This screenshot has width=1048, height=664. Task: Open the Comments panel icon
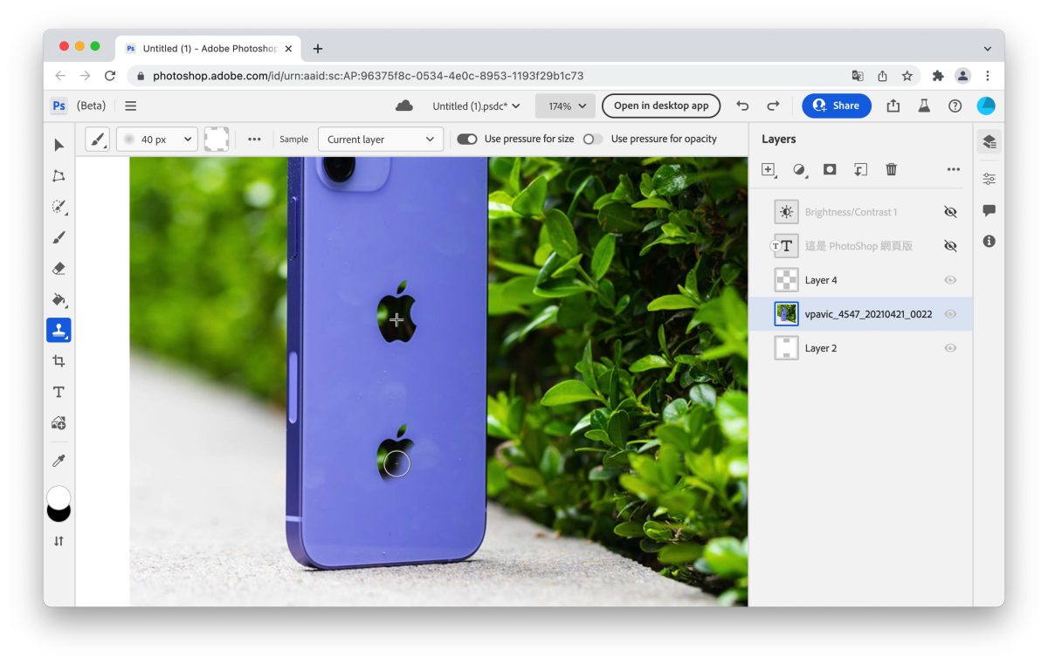989,210
